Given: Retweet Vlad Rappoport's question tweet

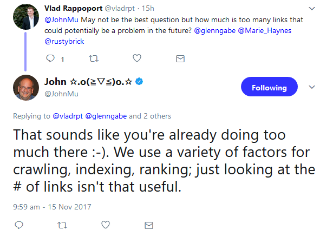Looking at the screenshot, I should coord(93,58).
